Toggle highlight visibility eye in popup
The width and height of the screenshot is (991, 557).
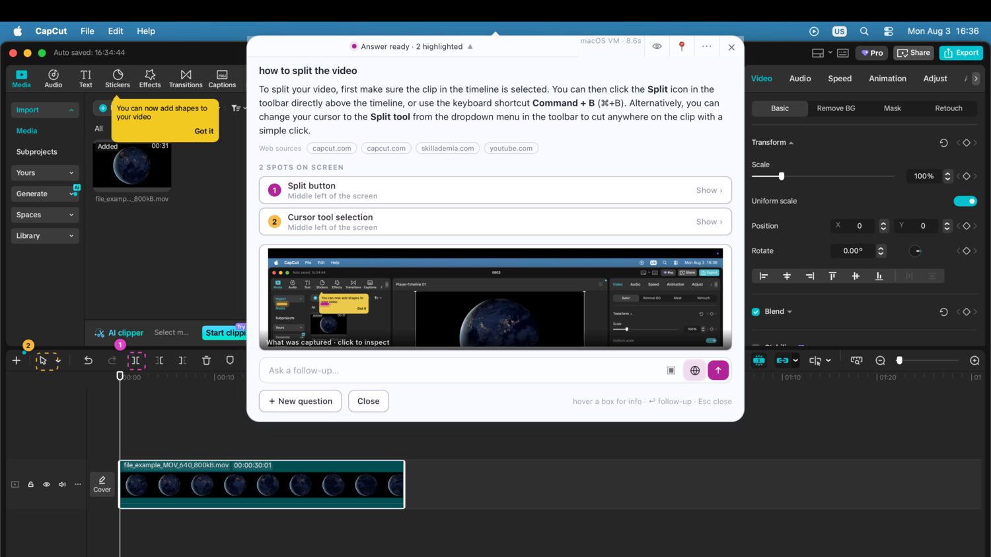point(657,46)
